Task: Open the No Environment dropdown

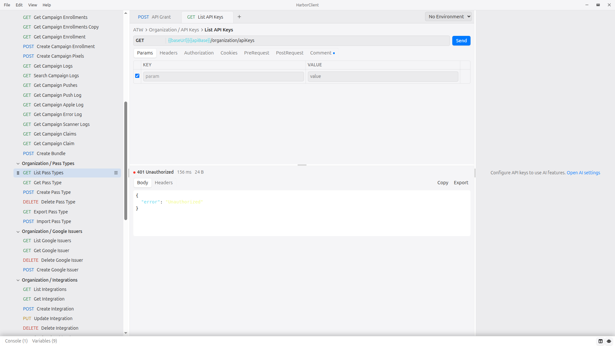Action: point(448,17)
